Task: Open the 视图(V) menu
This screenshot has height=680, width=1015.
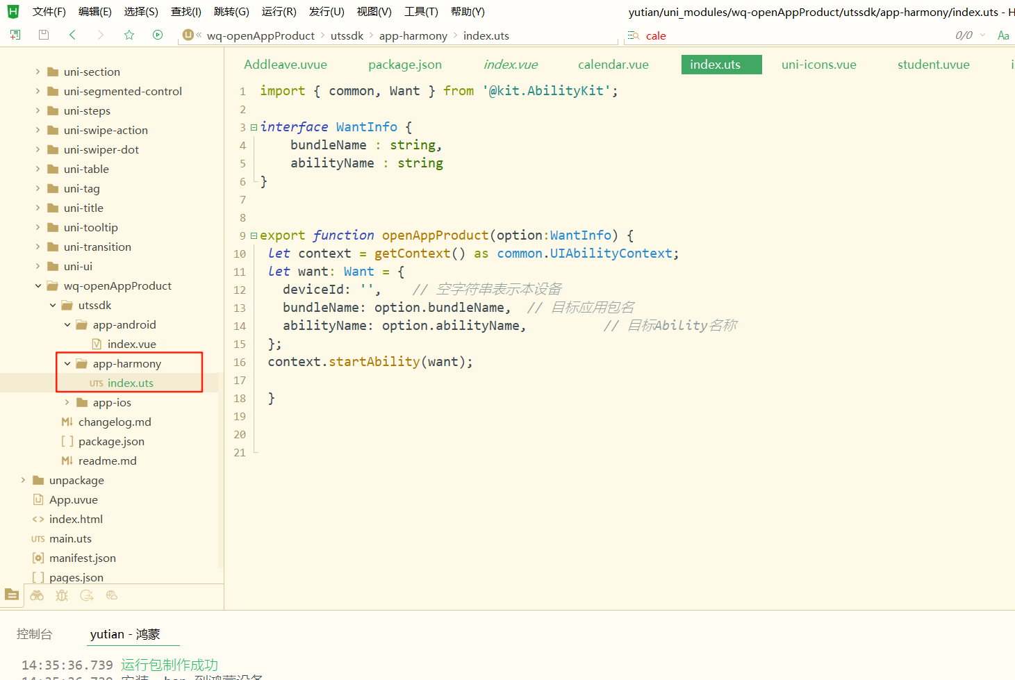Action: [374, 12]
